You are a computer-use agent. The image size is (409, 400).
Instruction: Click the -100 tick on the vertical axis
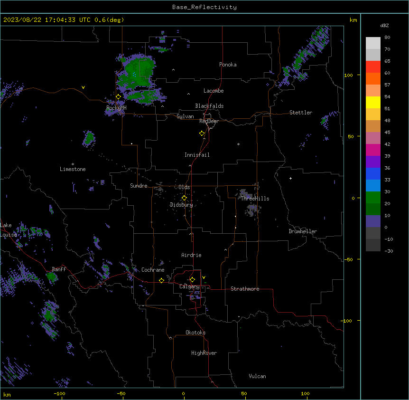pos(346,321)
